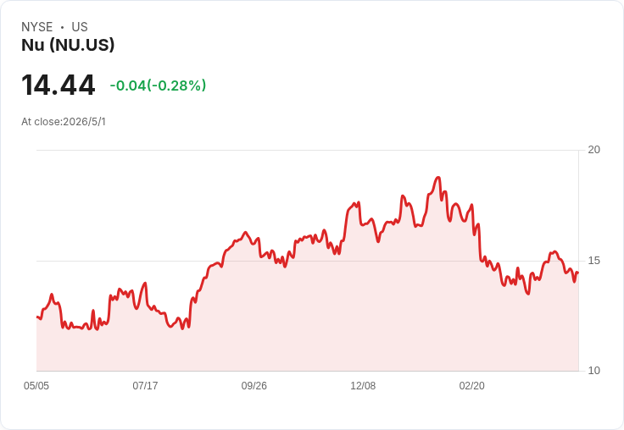Click the highest peak of the price line
Image resolution: width=624 pixels, height=430 pixels.
coord(438,177)
